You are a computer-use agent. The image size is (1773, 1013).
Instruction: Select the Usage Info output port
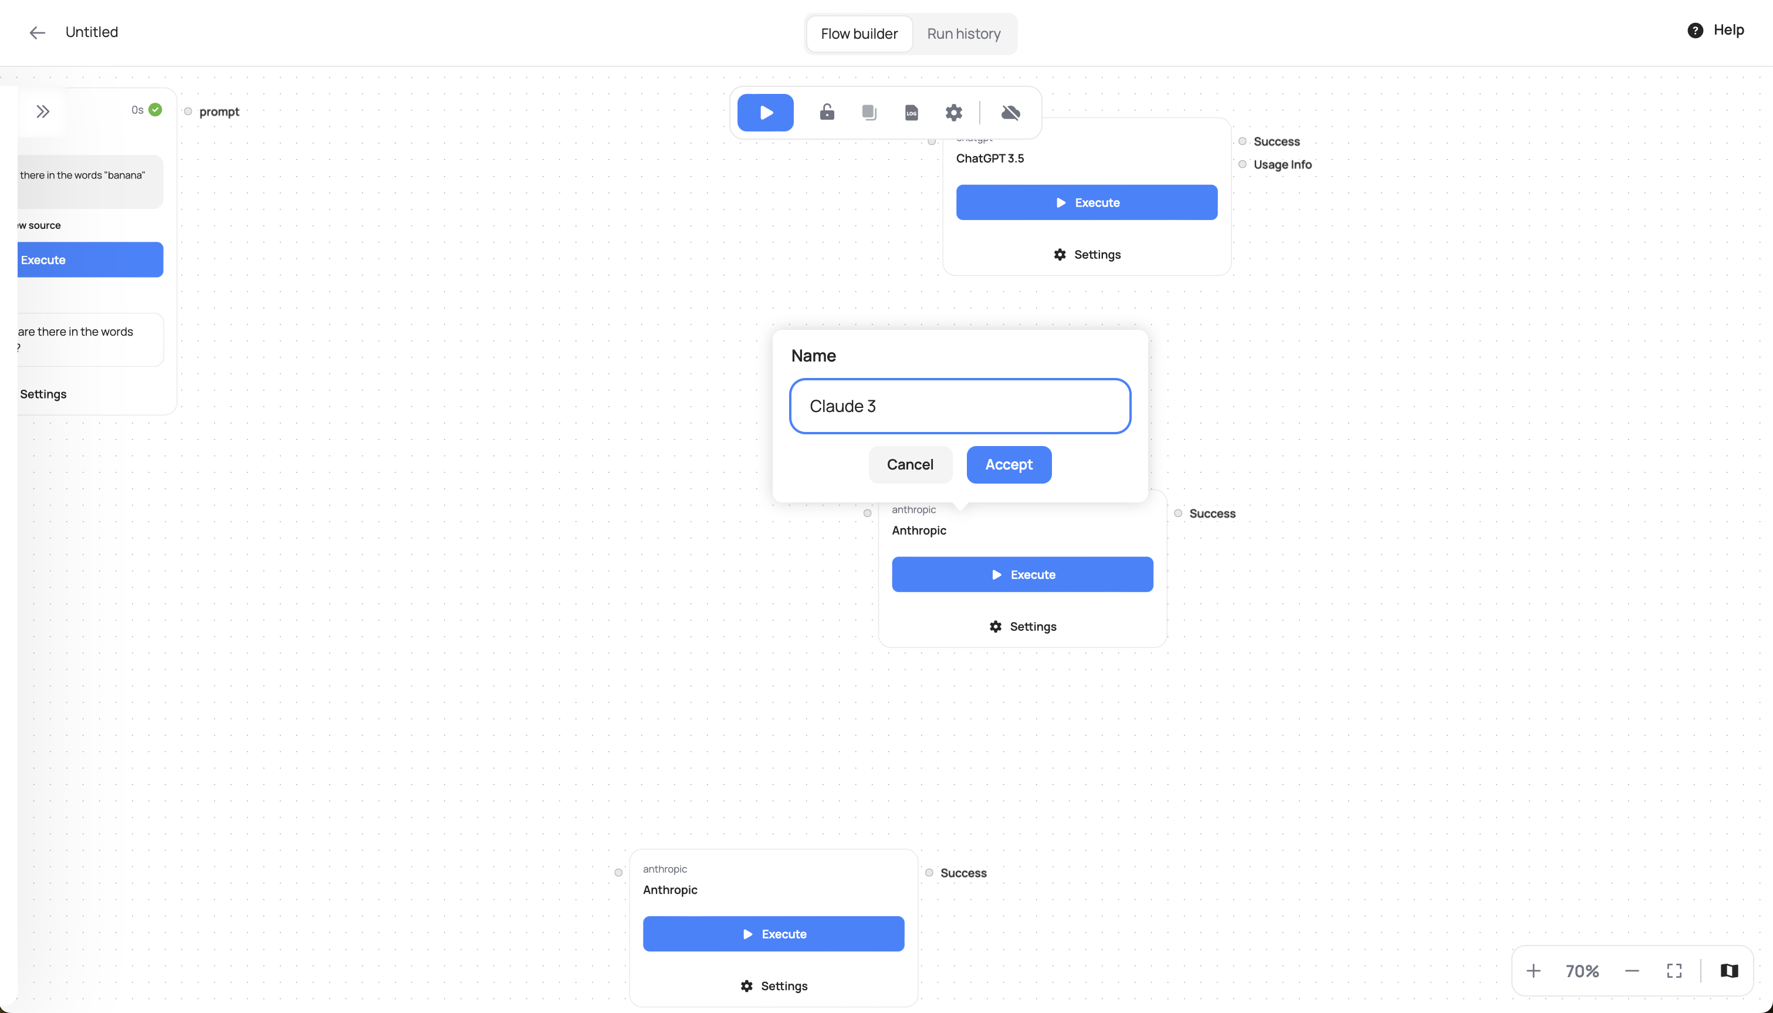click(x=1243, y=164)
